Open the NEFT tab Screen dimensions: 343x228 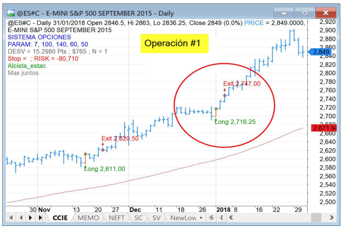pos(116,218)
